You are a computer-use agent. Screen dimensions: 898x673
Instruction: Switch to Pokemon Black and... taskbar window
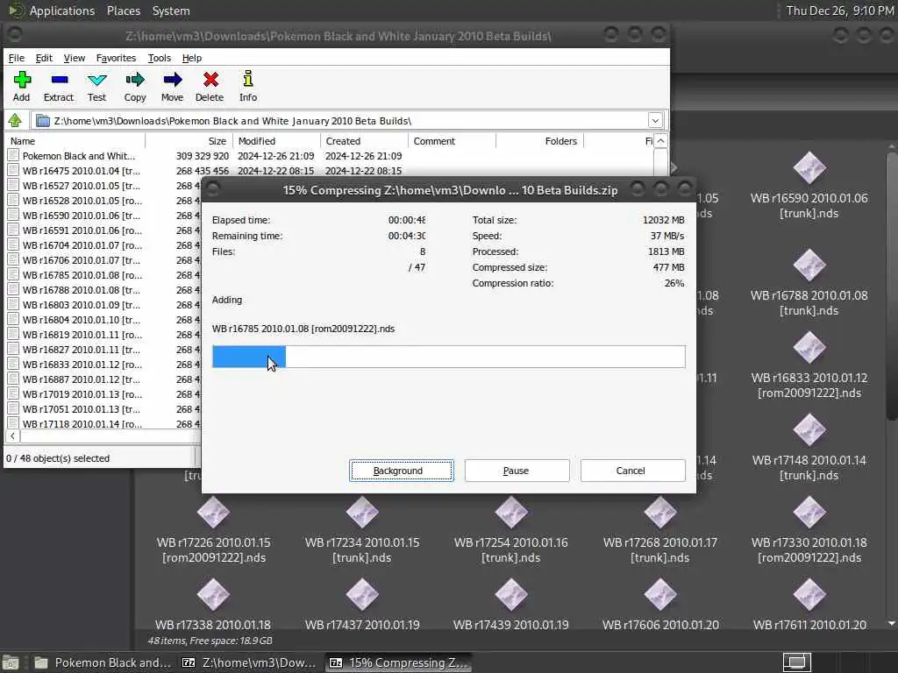(x=102, y=662)
